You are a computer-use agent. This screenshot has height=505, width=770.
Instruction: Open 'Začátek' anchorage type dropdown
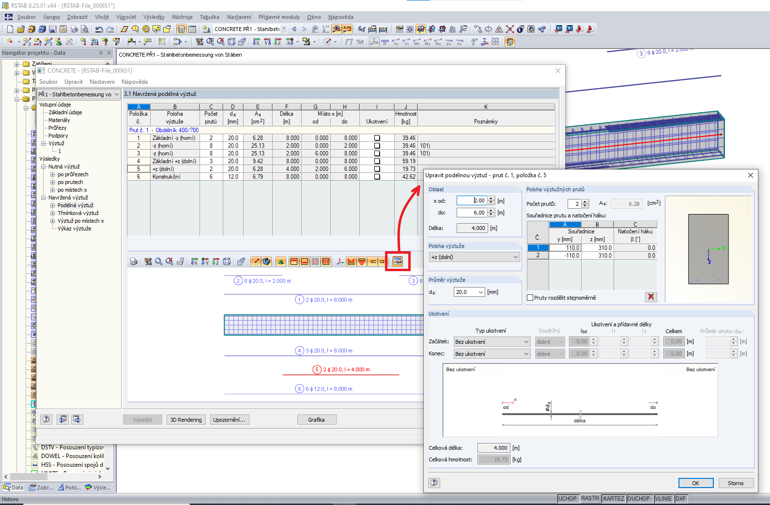point(492,342)
